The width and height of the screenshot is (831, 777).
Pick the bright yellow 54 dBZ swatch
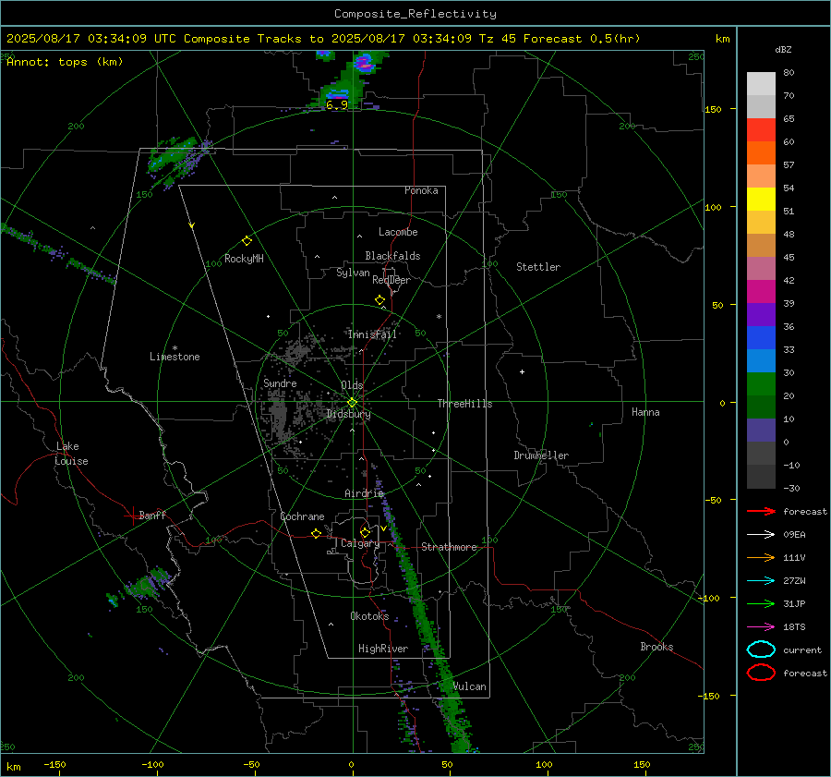point(761,199)
